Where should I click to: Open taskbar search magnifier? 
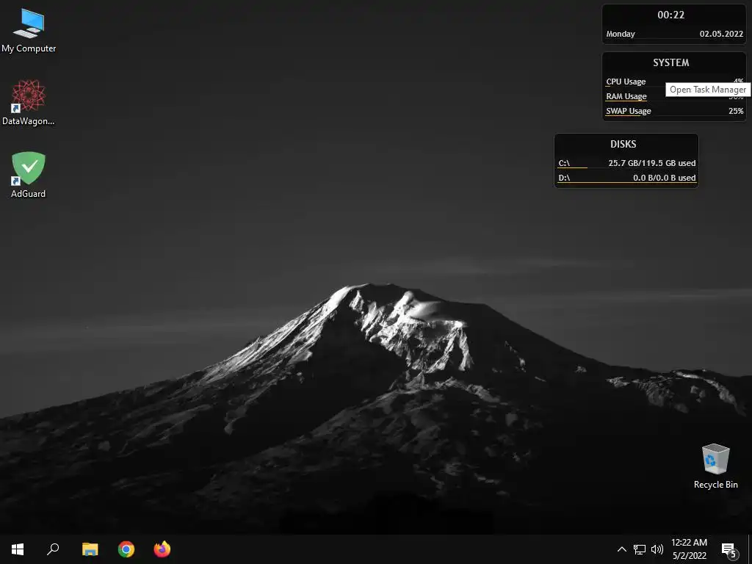[x=53, y=549]
